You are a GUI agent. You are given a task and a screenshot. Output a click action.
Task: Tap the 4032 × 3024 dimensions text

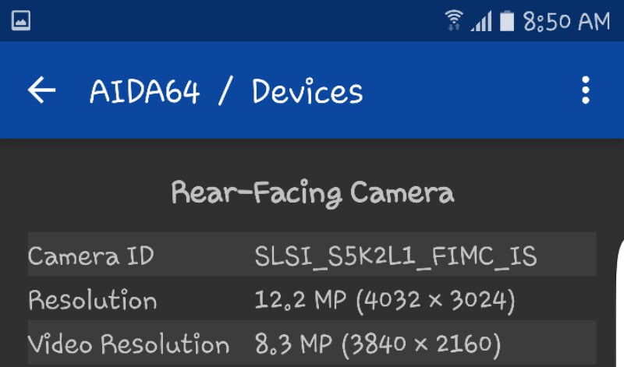click(x=435, y=300)
